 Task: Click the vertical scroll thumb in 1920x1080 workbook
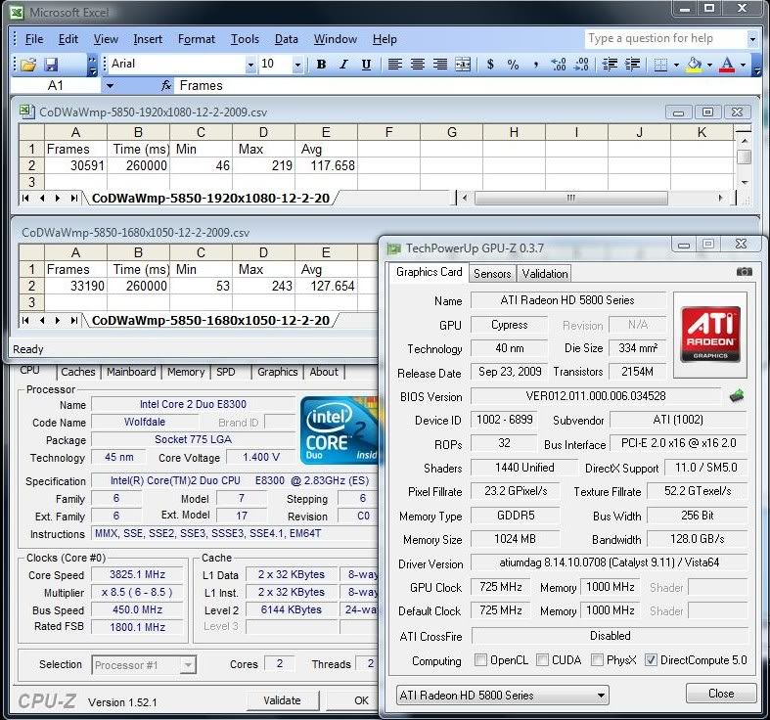745,157
